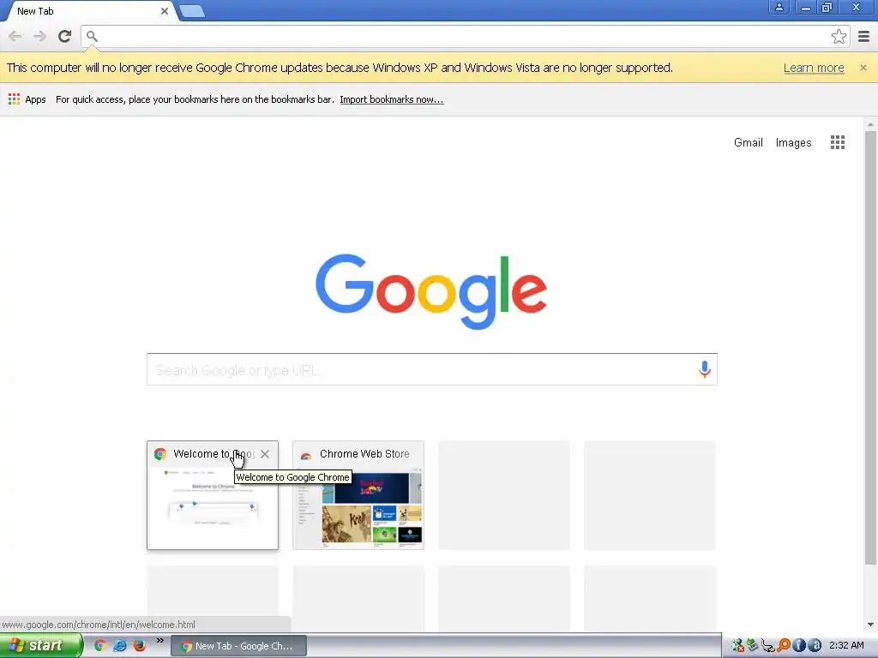Expand the quick launch overflow chevron
This screenshot has height=658, width=878.
pyautogui.click(x=159, y=641)
